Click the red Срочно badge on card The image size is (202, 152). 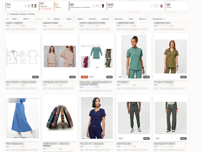tap(84, 77)
